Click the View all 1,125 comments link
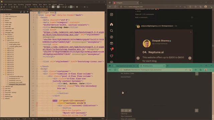This screenshot has width=214, height=120. click(144, 14)
